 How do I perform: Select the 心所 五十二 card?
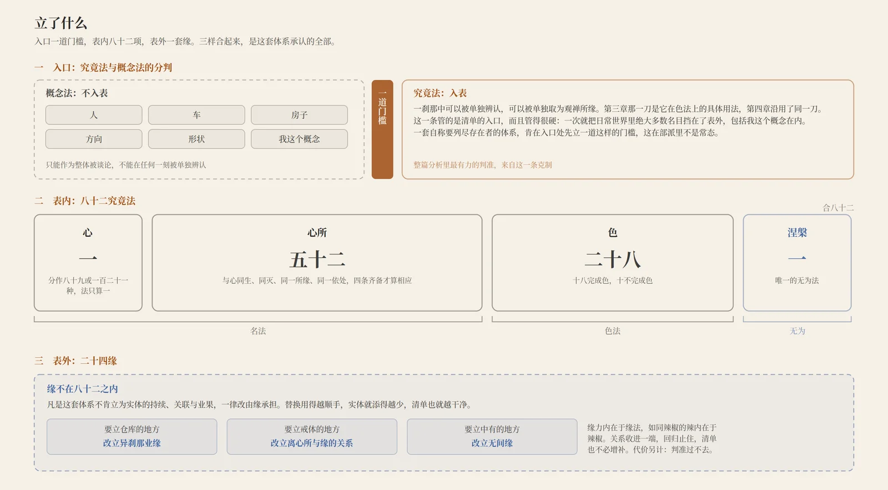(317, 263)
